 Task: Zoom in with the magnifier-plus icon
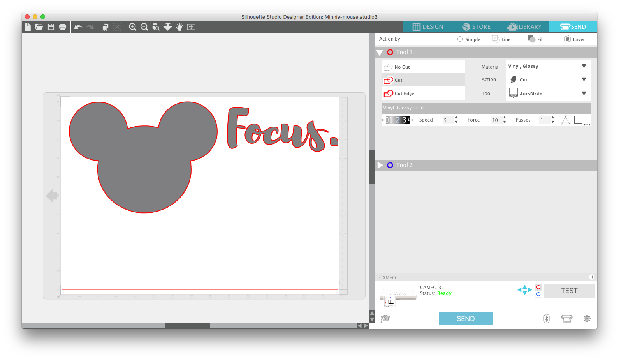tap(133, 27)
